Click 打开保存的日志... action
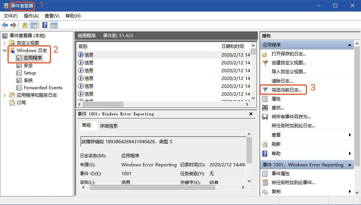361x205 pixels. point(289,54)
